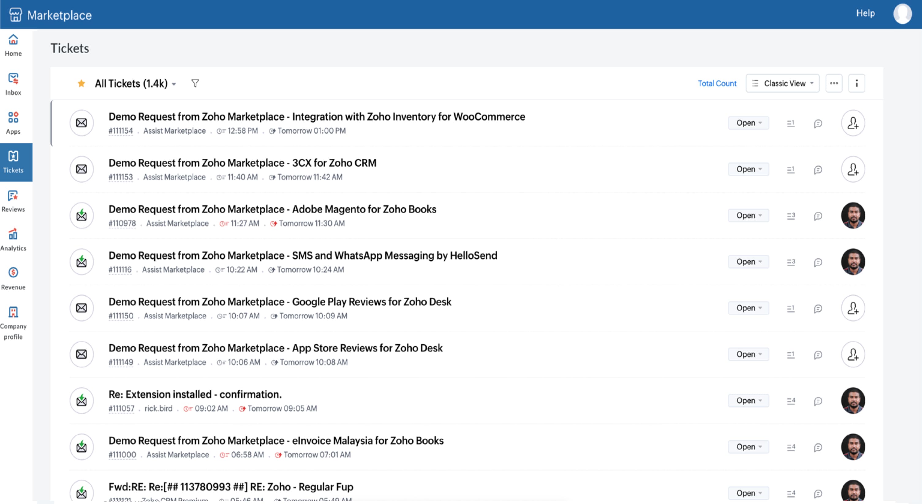This screenshot has height=504, width=922.
Task: Open comment bubble for 3CX ticket
Action: point(818,170)
